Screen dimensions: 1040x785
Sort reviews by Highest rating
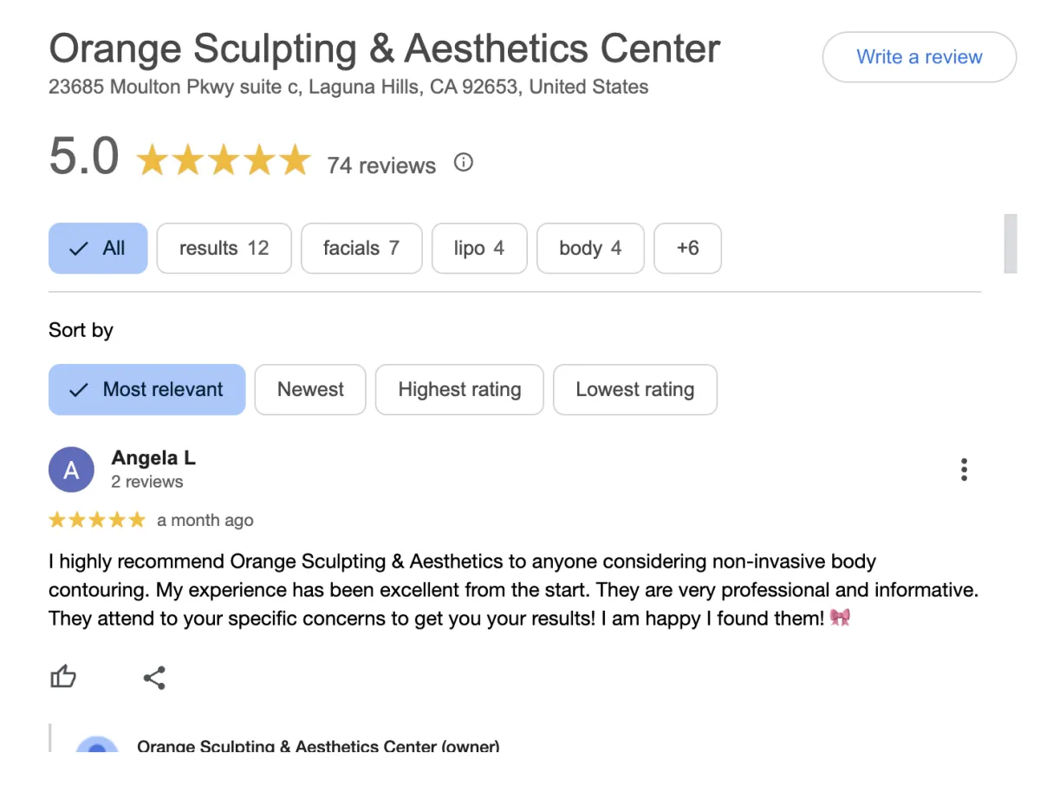click(x=459, y=390)
